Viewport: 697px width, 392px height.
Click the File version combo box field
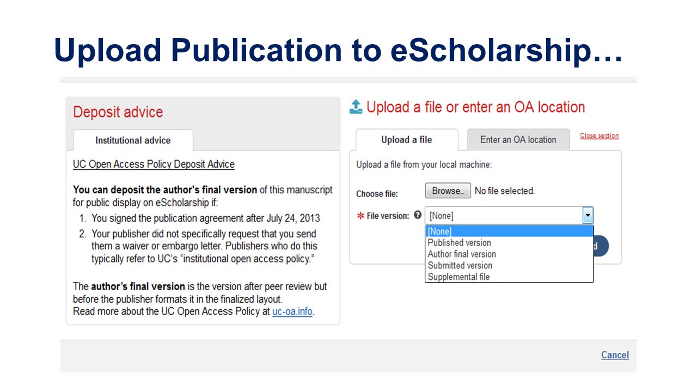509,216
